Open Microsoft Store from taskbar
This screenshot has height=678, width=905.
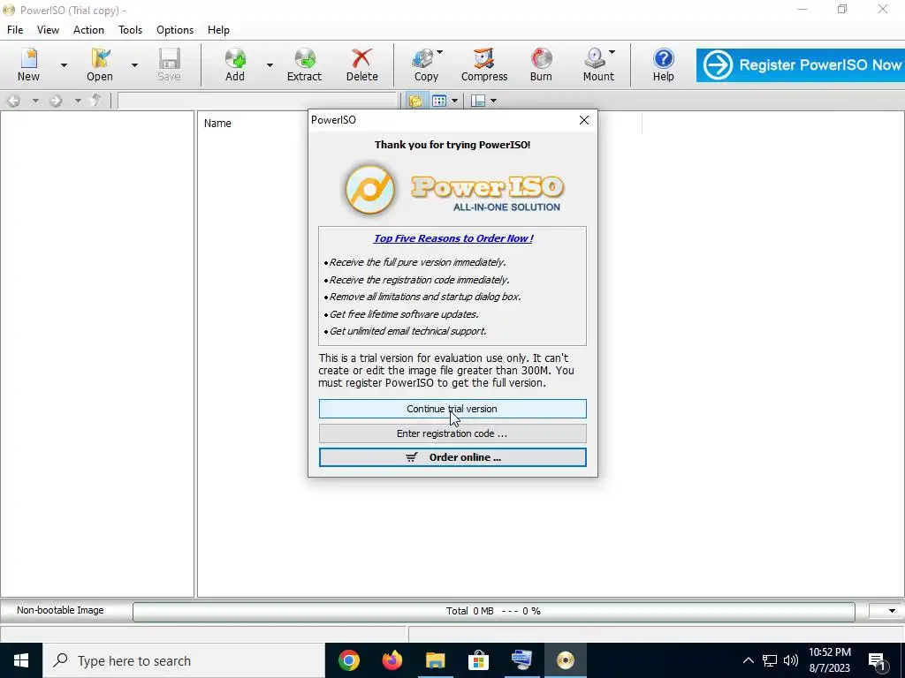pos(478,660)
